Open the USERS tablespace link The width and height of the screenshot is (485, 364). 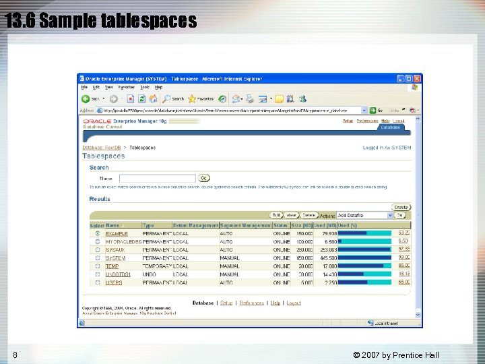click(x=114, y=282)
